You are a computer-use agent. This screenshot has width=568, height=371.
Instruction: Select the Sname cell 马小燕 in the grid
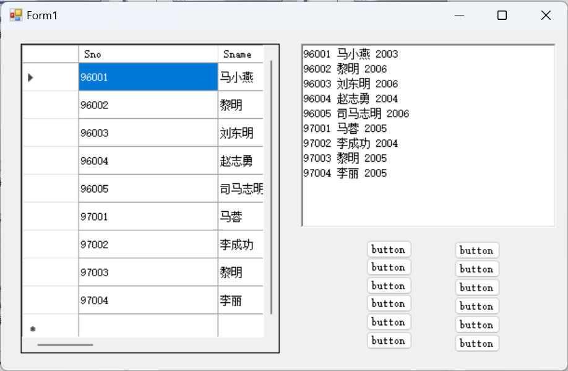tap(241, 77)
